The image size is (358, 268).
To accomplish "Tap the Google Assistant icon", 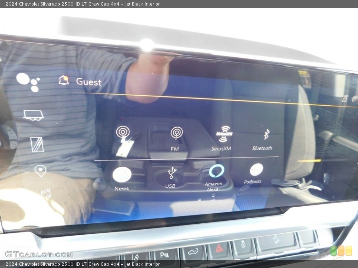I will pyautogui.click(x=28, y=82).
